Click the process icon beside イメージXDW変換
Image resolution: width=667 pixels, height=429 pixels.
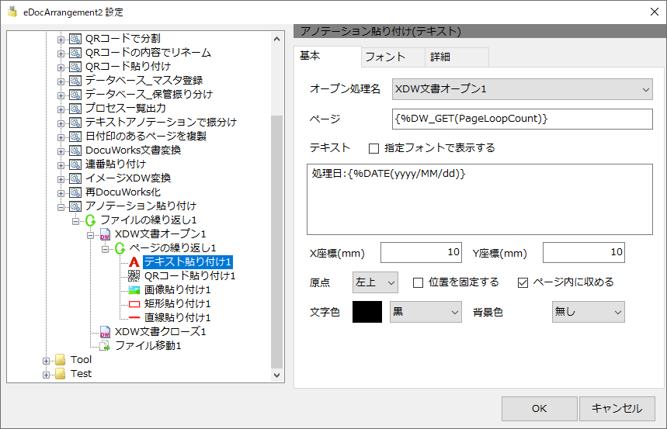pos(75,178)
